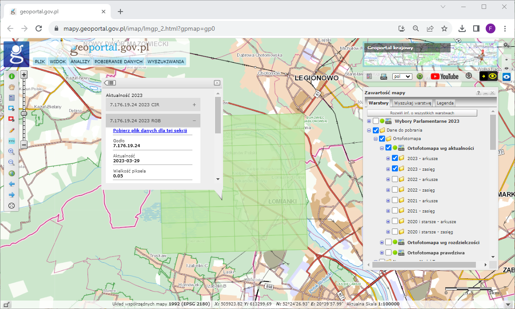
Task: Click Pobierz plik danych dla tej sekcji
Action: click(x=150, y=131)
